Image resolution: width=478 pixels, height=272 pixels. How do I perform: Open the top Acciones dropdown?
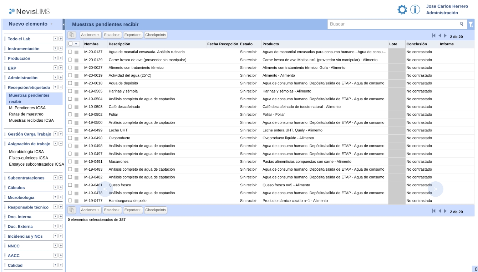90,35
